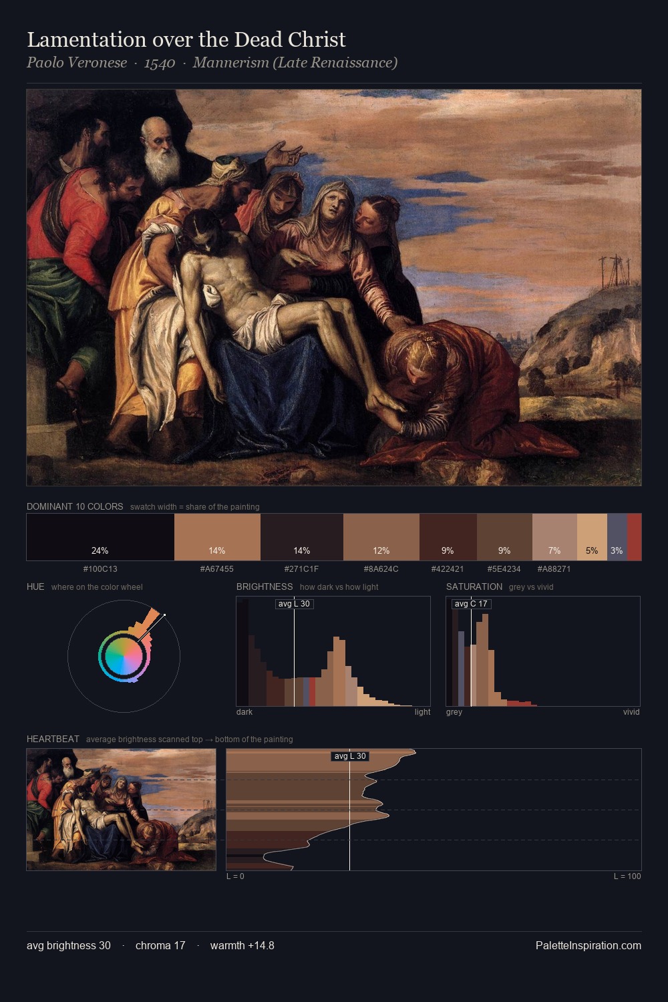Viewport: 668px width, 1002px height.
Task: Click the L = 0 axis label
Action: (x=235, y=876)
